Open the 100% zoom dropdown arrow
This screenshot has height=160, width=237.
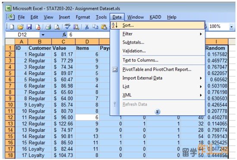(231, 27)
